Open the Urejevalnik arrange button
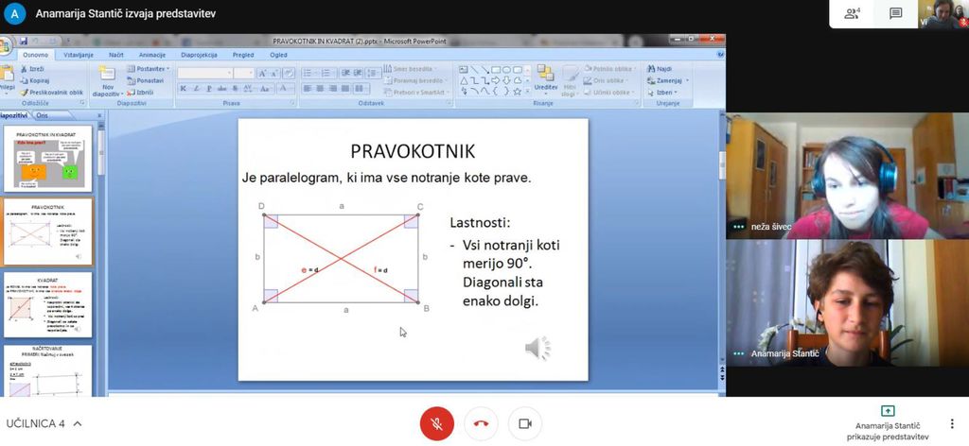The width and height of the screenshot is (969, 446). click(x=546, y=79)
